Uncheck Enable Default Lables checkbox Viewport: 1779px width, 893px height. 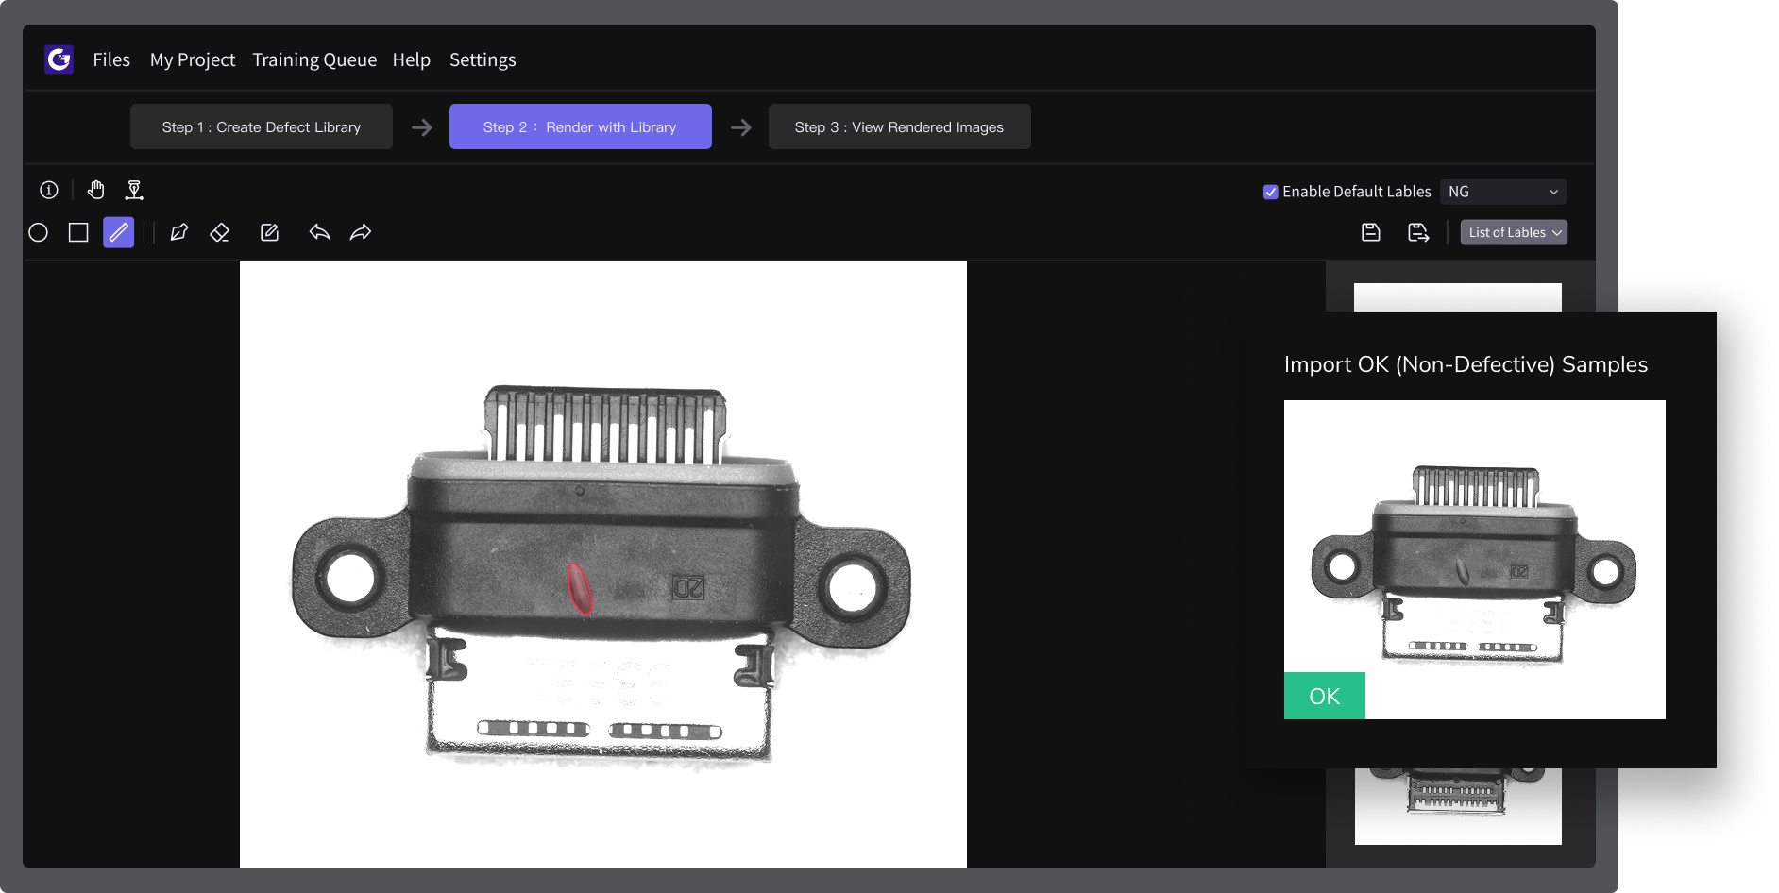click(1271, 192)
